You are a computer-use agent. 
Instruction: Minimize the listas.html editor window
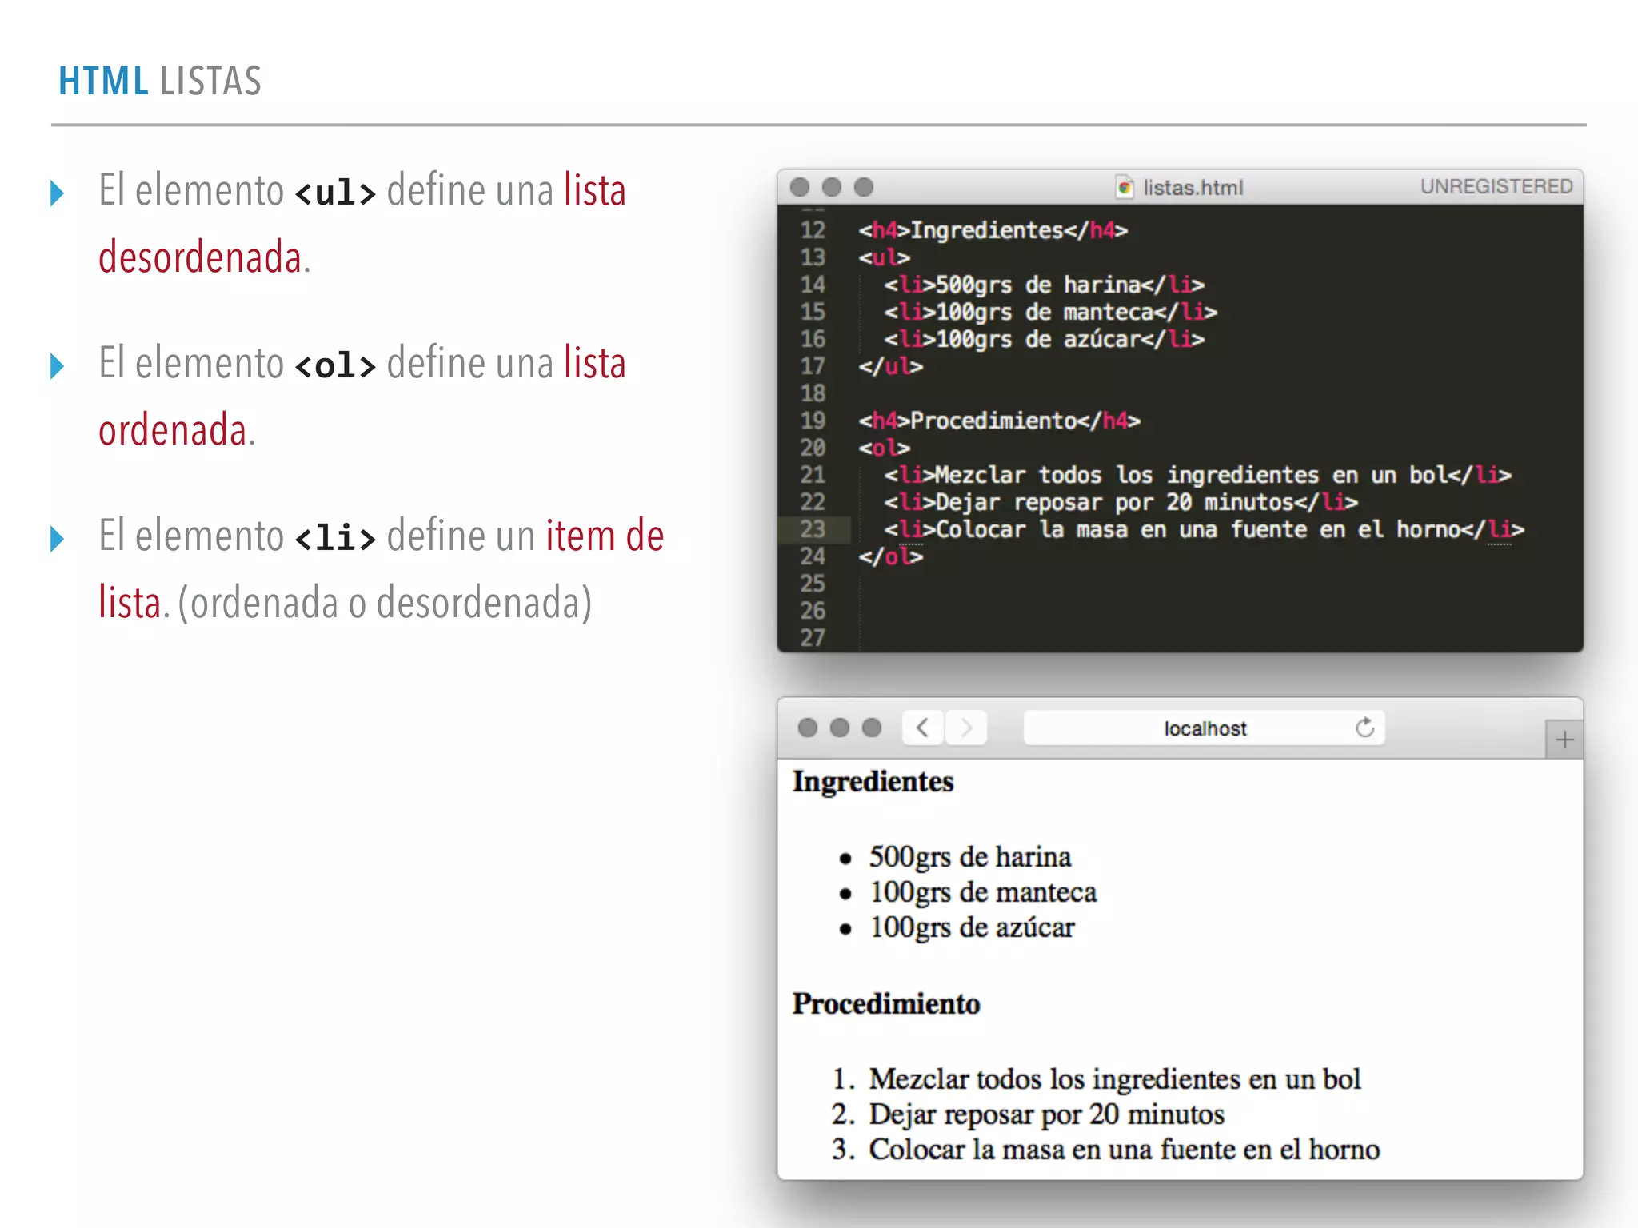[832, 187]
